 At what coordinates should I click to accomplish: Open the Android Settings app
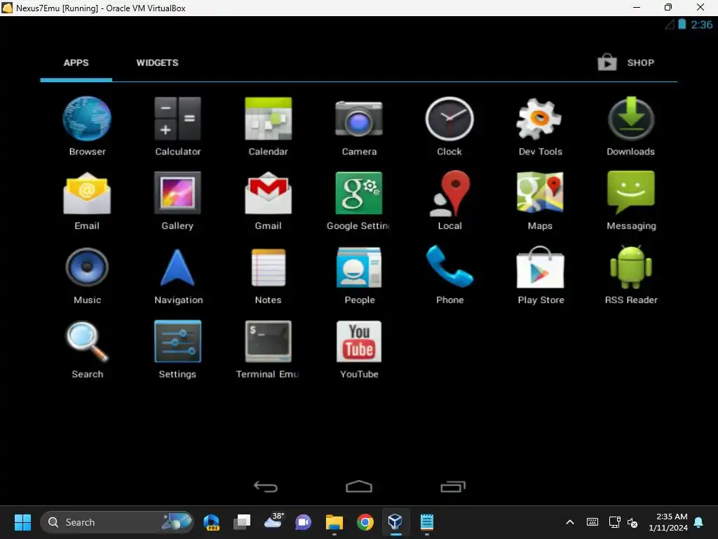177,349
